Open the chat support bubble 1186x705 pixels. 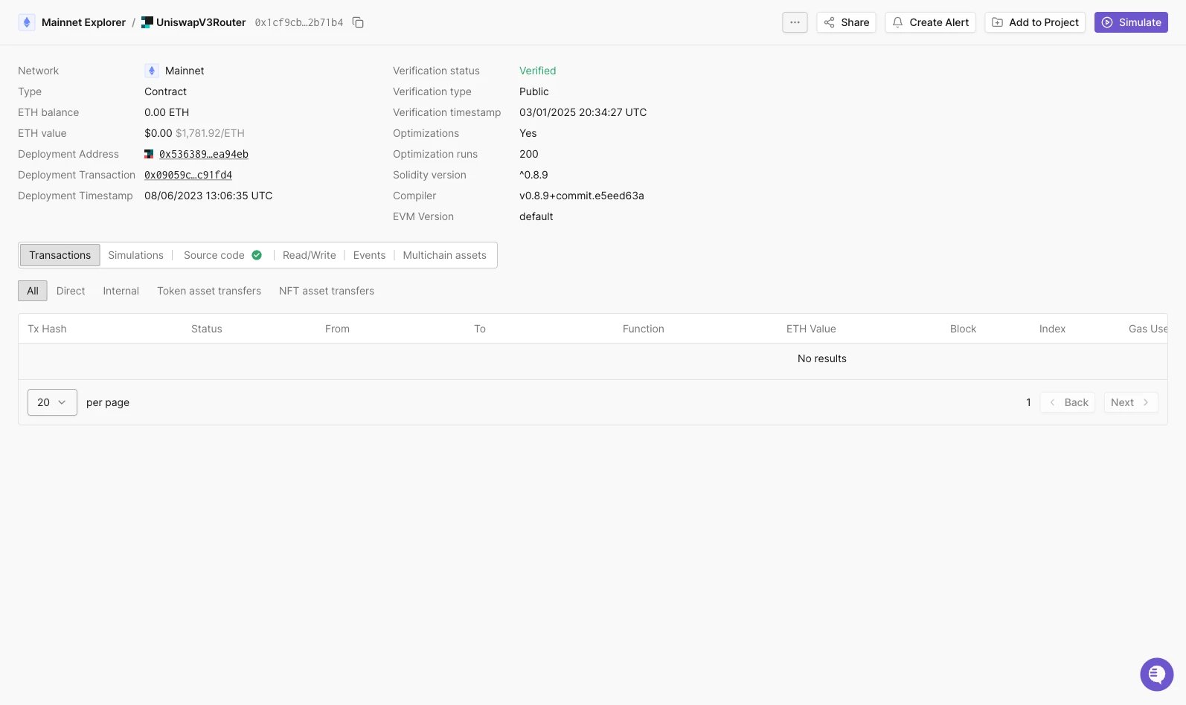1156,675
